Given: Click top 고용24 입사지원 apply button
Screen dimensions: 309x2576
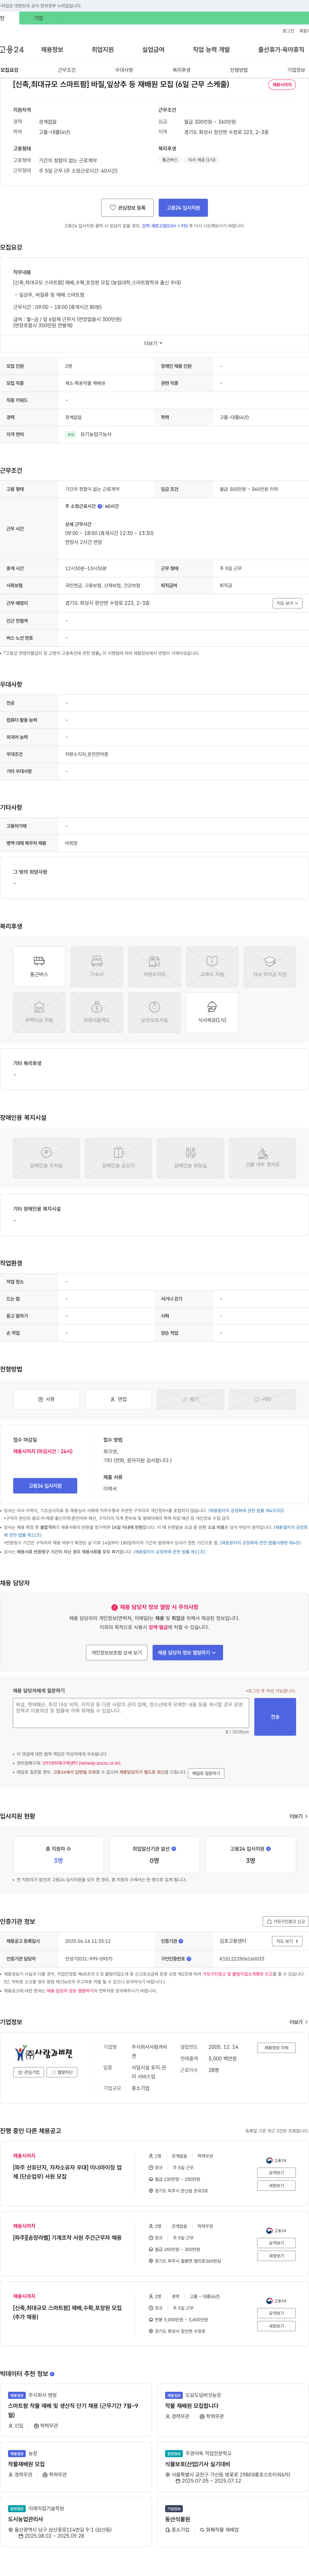Looking at the screenshot, I should [183, 208].
